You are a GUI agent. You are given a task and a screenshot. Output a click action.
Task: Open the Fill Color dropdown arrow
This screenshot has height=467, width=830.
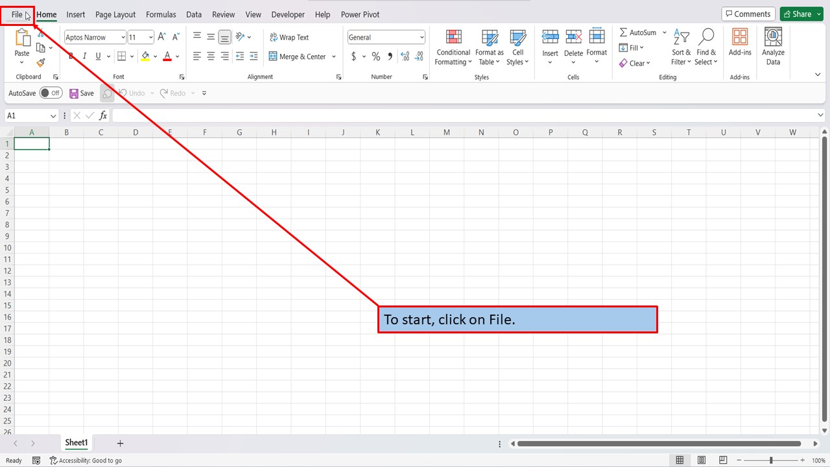pyautogui.click(x=154, y=56)
